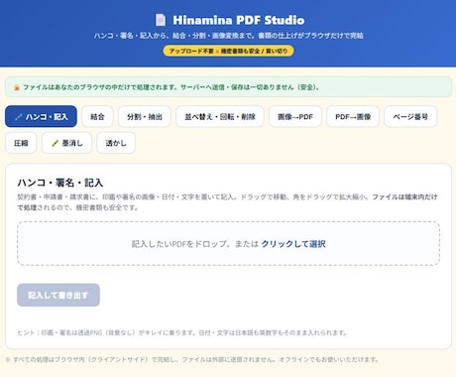
Task: Click the PDF drop zone area
Action: (228, 243)
